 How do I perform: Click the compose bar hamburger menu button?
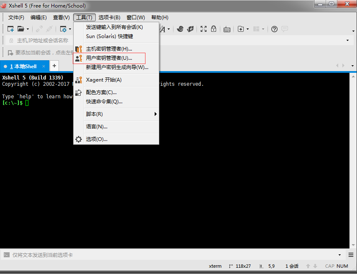[x=351, y=255]
